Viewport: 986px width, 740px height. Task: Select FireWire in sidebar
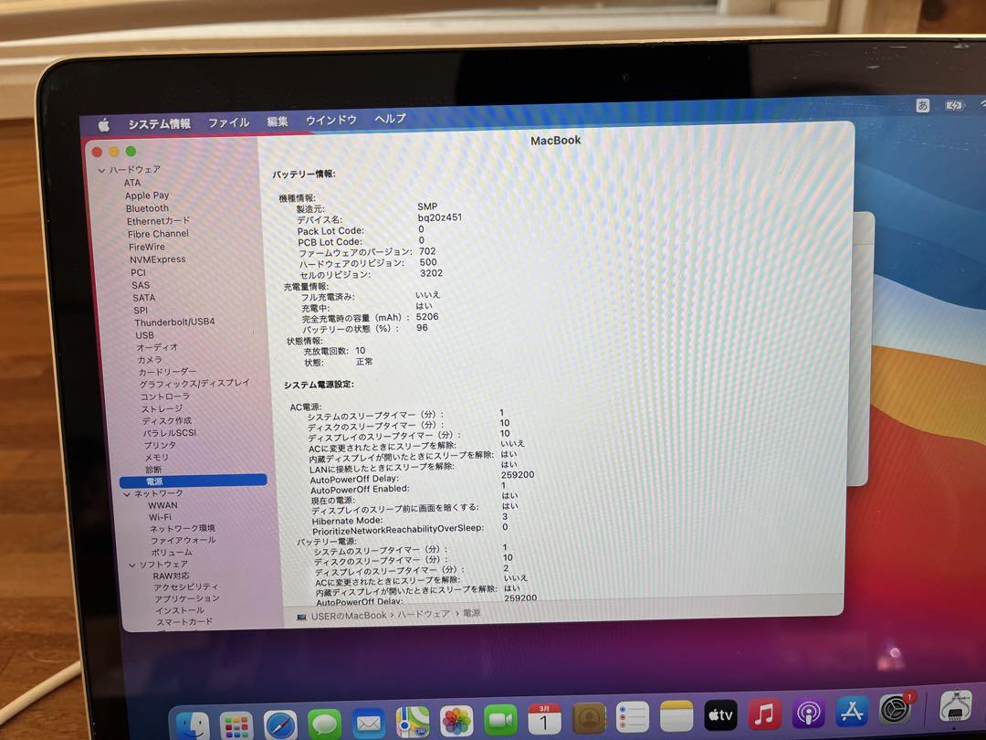click(x=146, y=247)
